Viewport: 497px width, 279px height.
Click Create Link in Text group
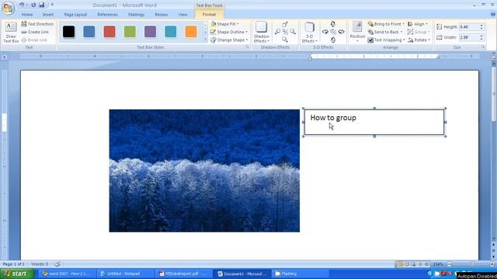pyautogui.click(x=35, y=32)
